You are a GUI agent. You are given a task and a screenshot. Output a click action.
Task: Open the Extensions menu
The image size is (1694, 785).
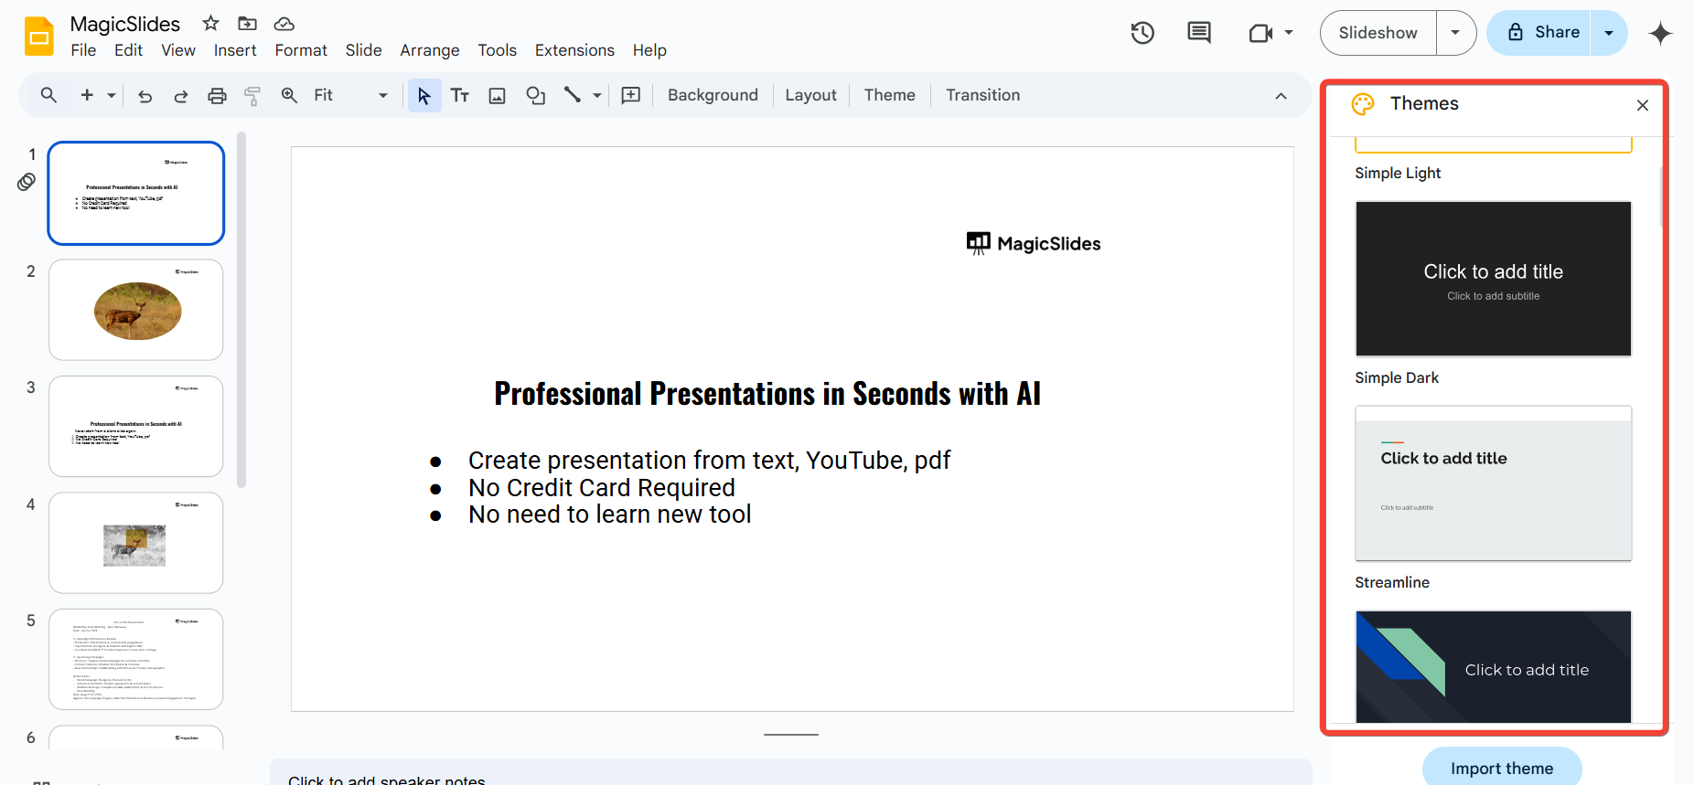click(x=574, y=50)
